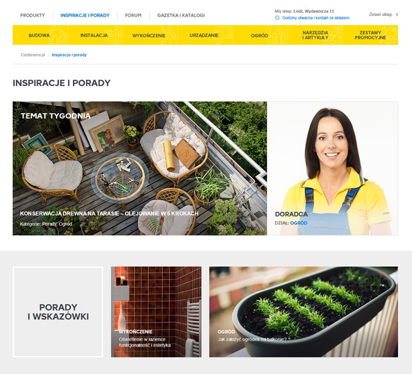Open Gazetka i katalogi menu item
This screenshot has height=374, width=412.
tap(181, 15)
